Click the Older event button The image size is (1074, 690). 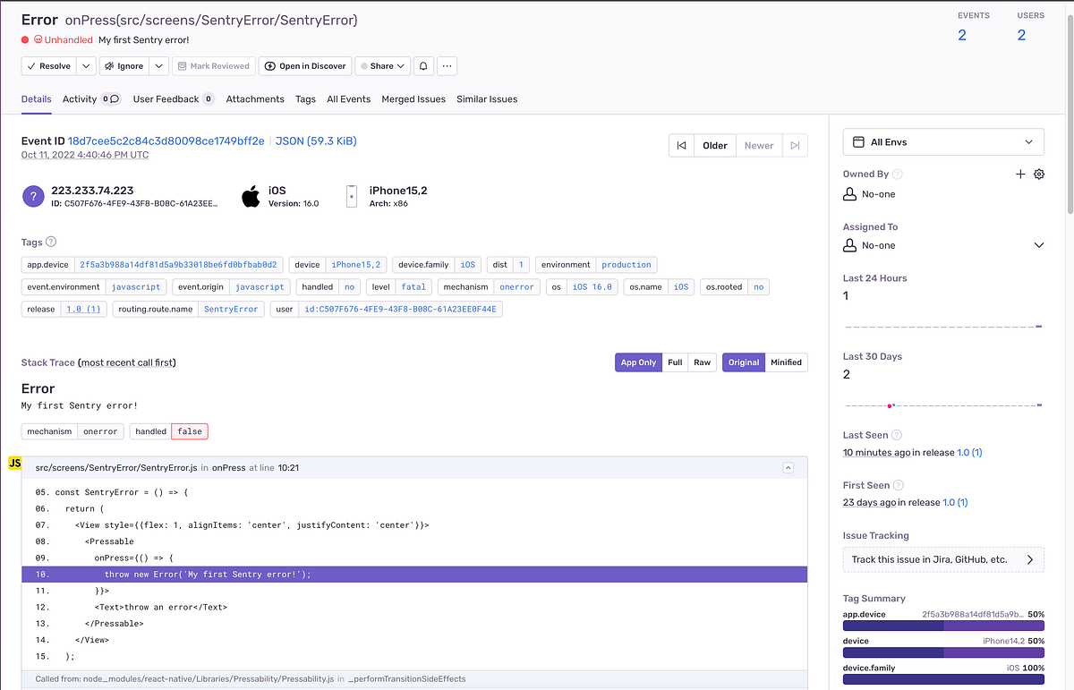(x=714, y=146)
